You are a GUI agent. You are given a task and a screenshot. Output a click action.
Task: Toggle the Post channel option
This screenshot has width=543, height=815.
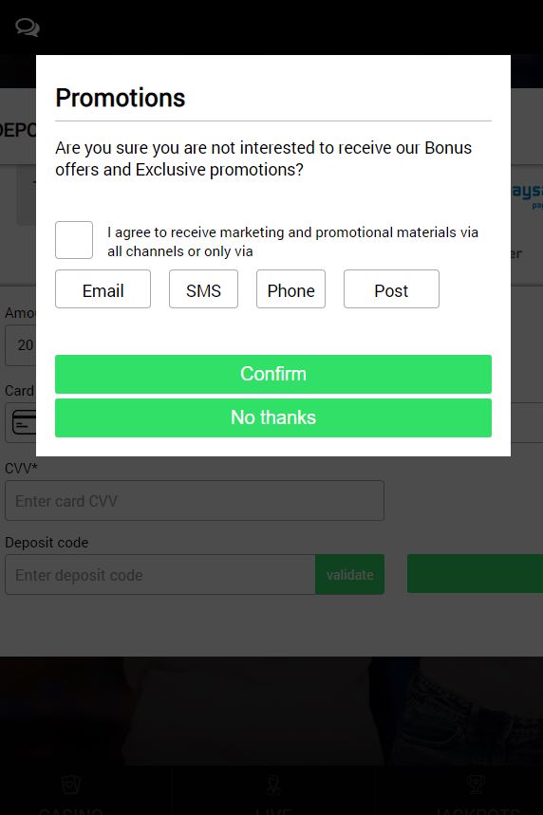click(391, 289)
